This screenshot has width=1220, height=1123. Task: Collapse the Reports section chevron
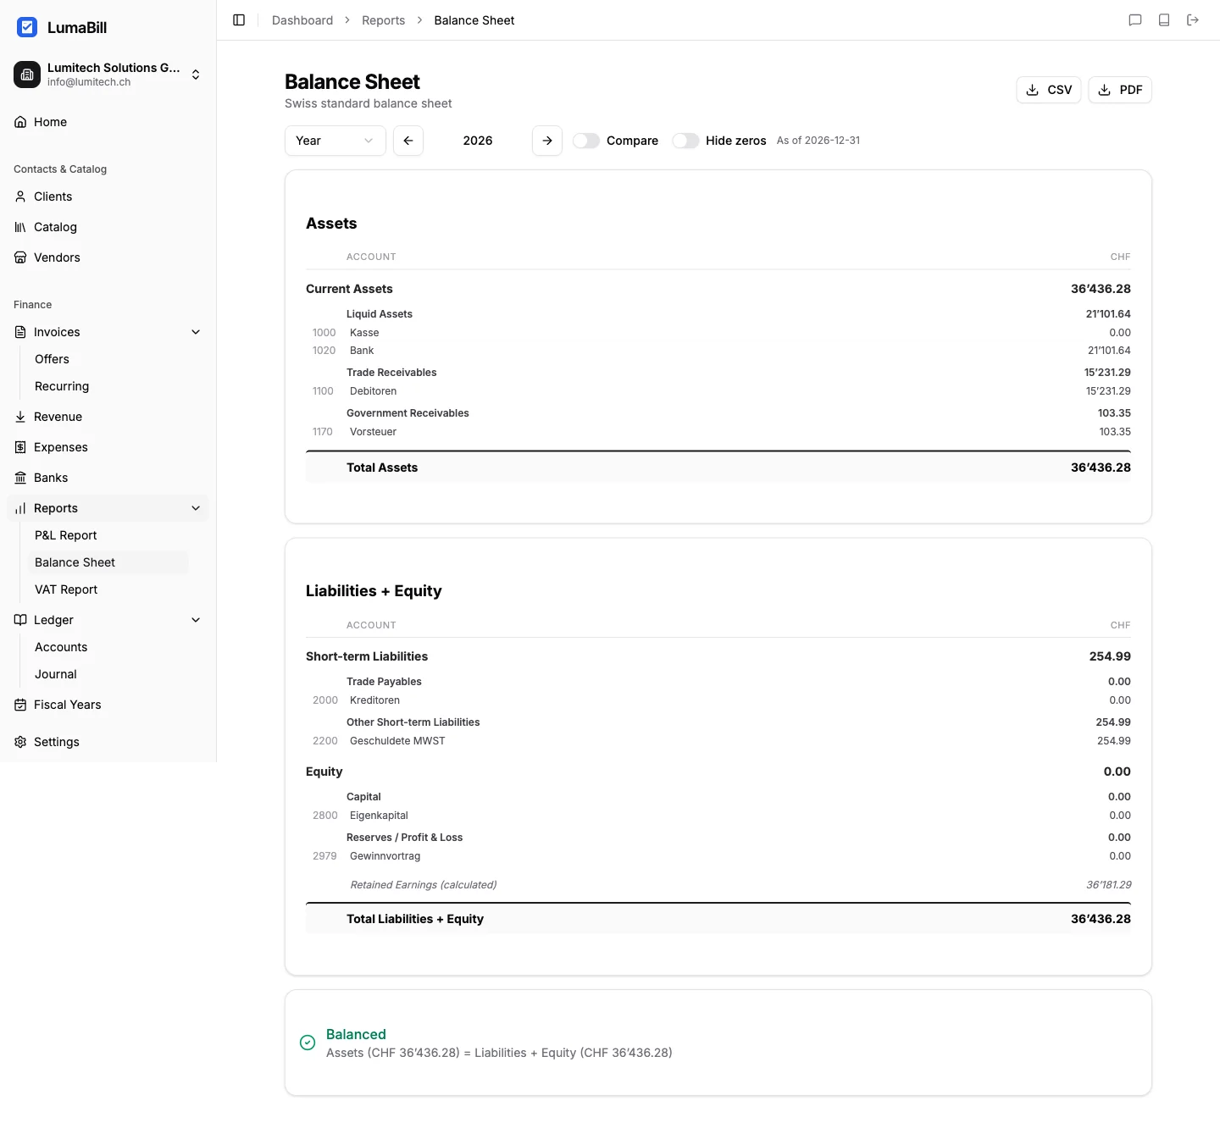[x=196, y=508]
